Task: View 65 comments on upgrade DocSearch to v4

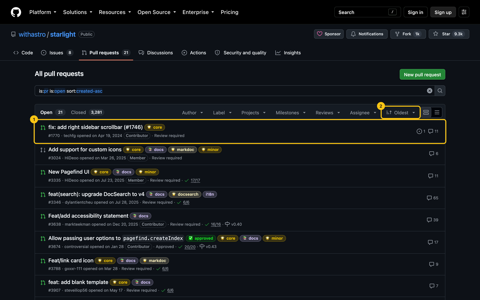Action: pyautogui.click(x=433, y=198)
